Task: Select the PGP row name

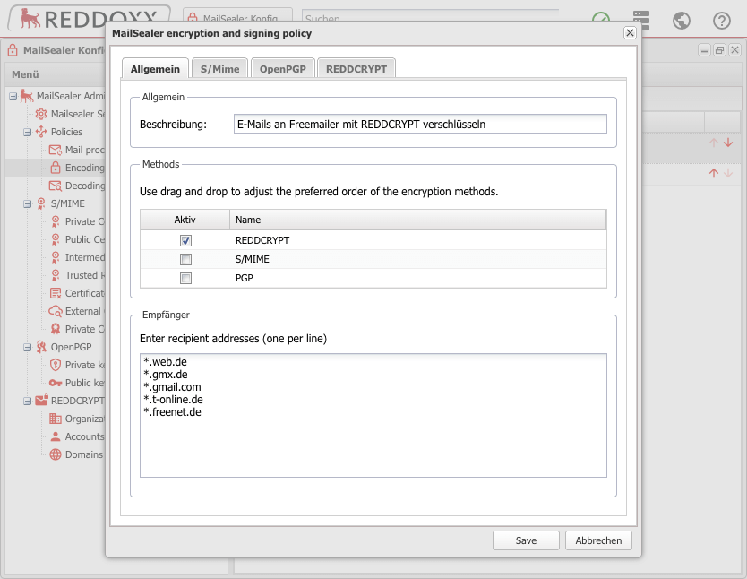Action: (244, 278)
